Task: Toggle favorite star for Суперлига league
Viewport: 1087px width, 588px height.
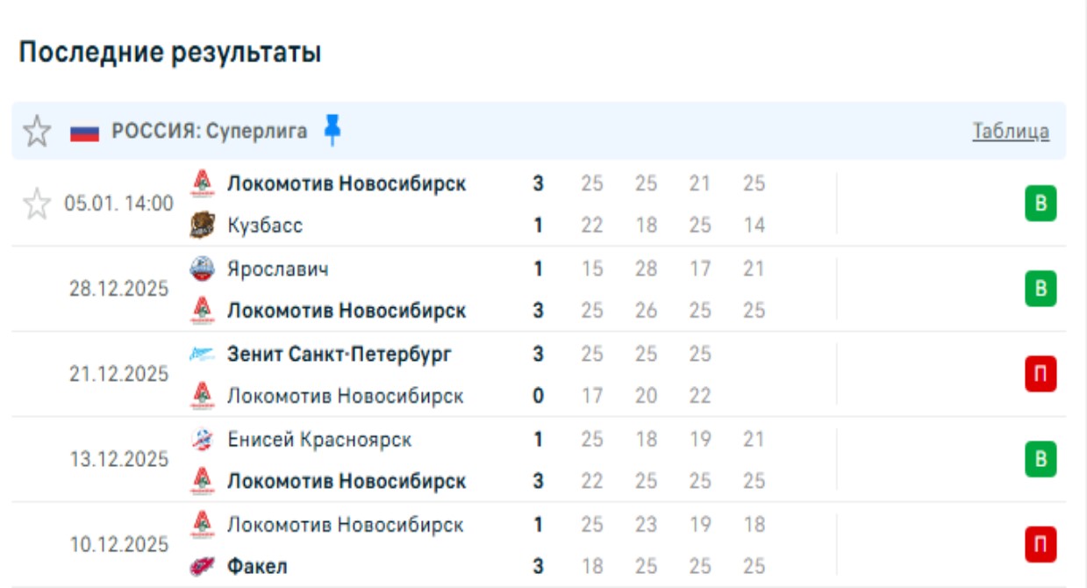Action: tap(37, 132)
